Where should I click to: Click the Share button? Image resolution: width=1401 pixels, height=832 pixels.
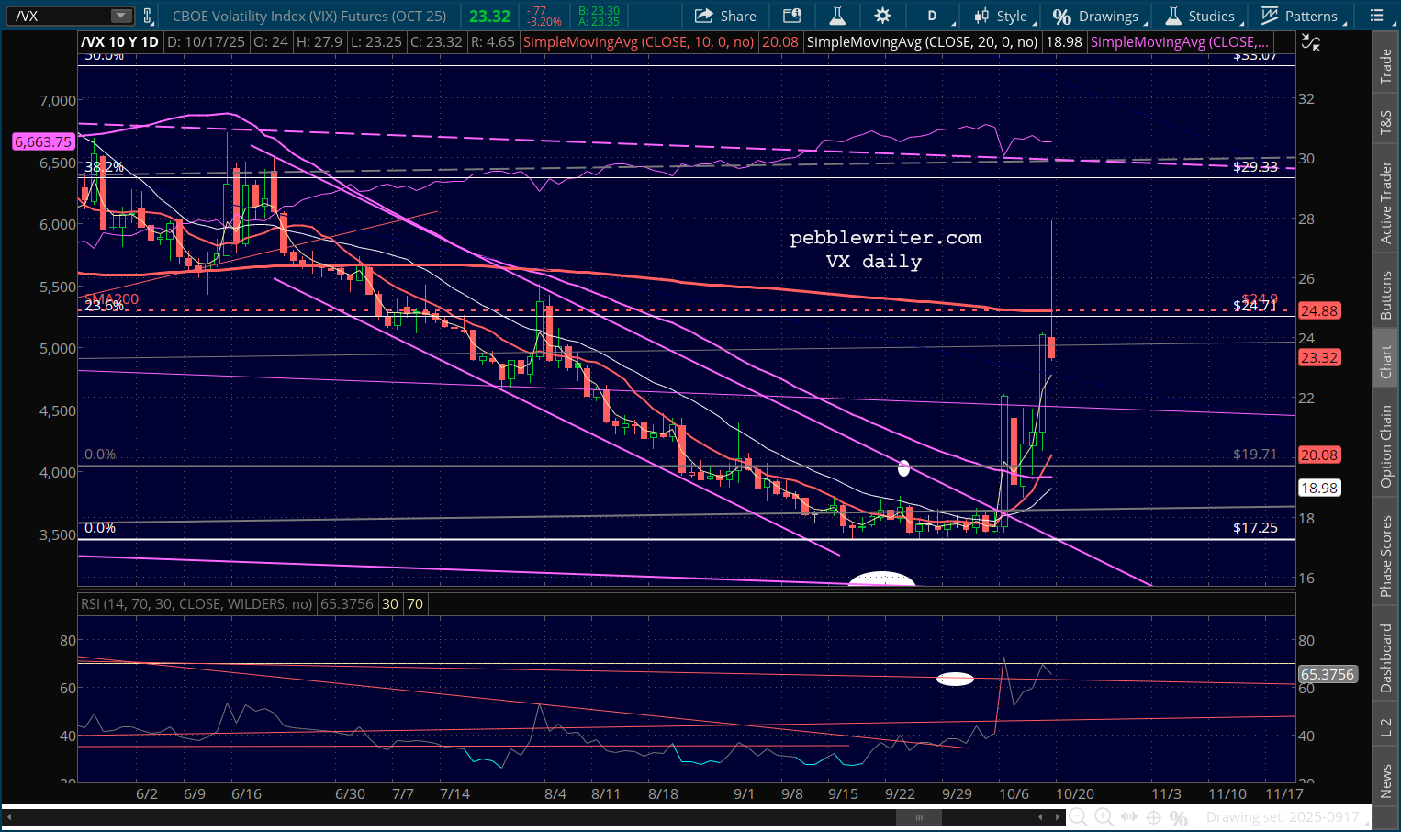(x=725, y=16)
